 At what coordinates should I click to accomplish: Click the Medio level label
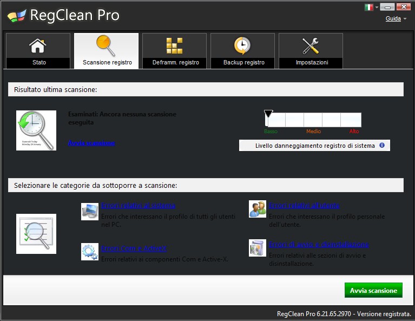[x=314, y=132]
